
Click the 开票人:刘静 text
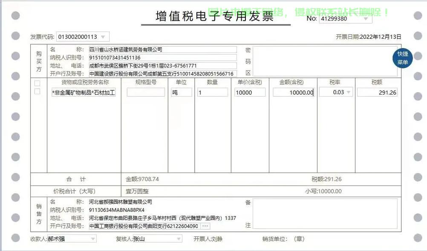pyautogui.click(x=208, y=239)
